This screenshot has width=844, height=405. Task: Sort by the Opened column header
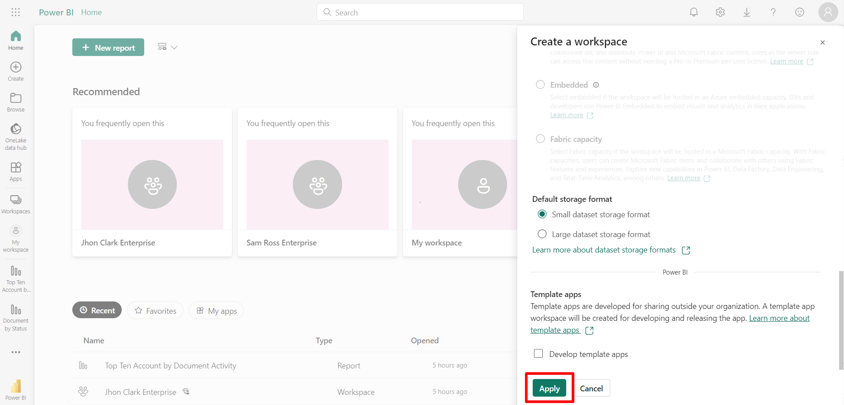pyautogui.click(x=425, y=340)
